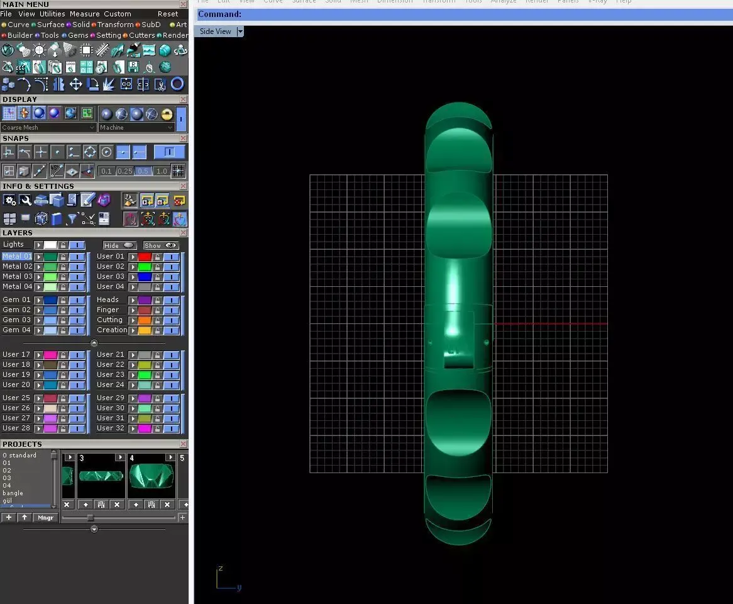The width and height of the screenshot is (733, 604).
Task: Expand Metal 02 layer arrow
Action: 39,267
